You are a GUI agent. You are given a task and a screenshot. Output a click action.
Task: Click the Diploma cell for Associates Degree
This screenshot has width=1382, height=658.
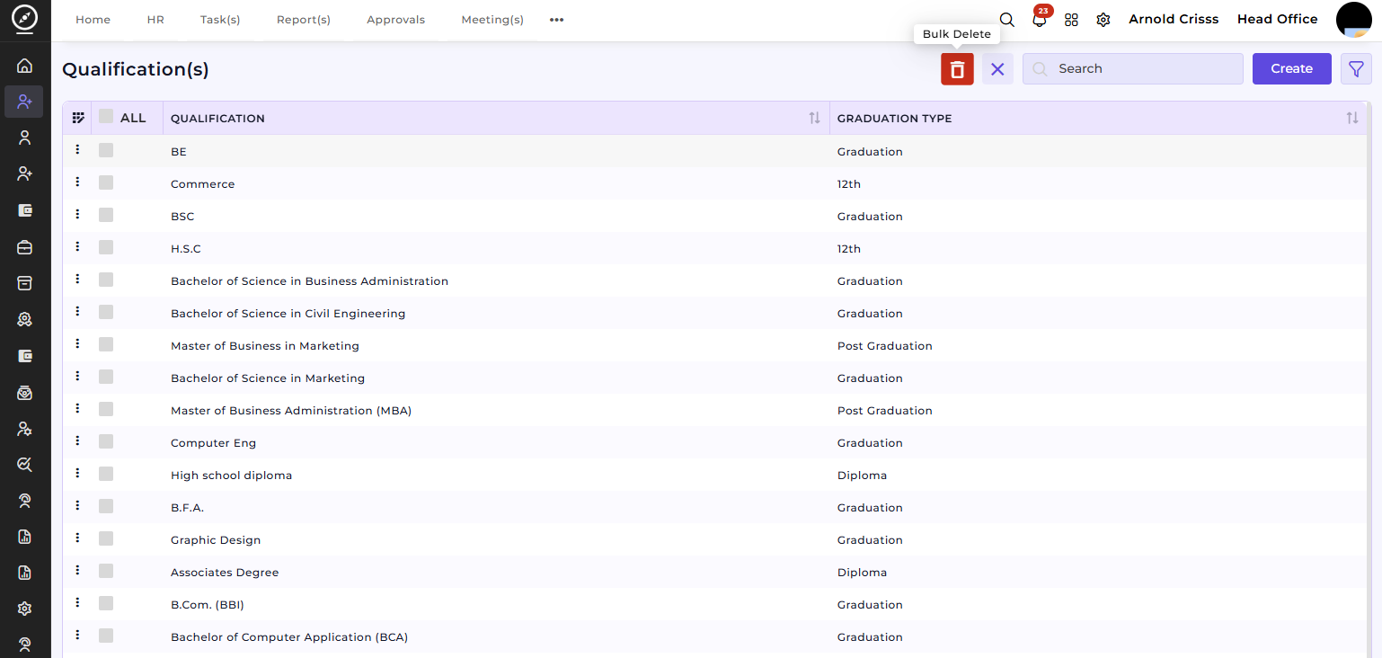862,573
